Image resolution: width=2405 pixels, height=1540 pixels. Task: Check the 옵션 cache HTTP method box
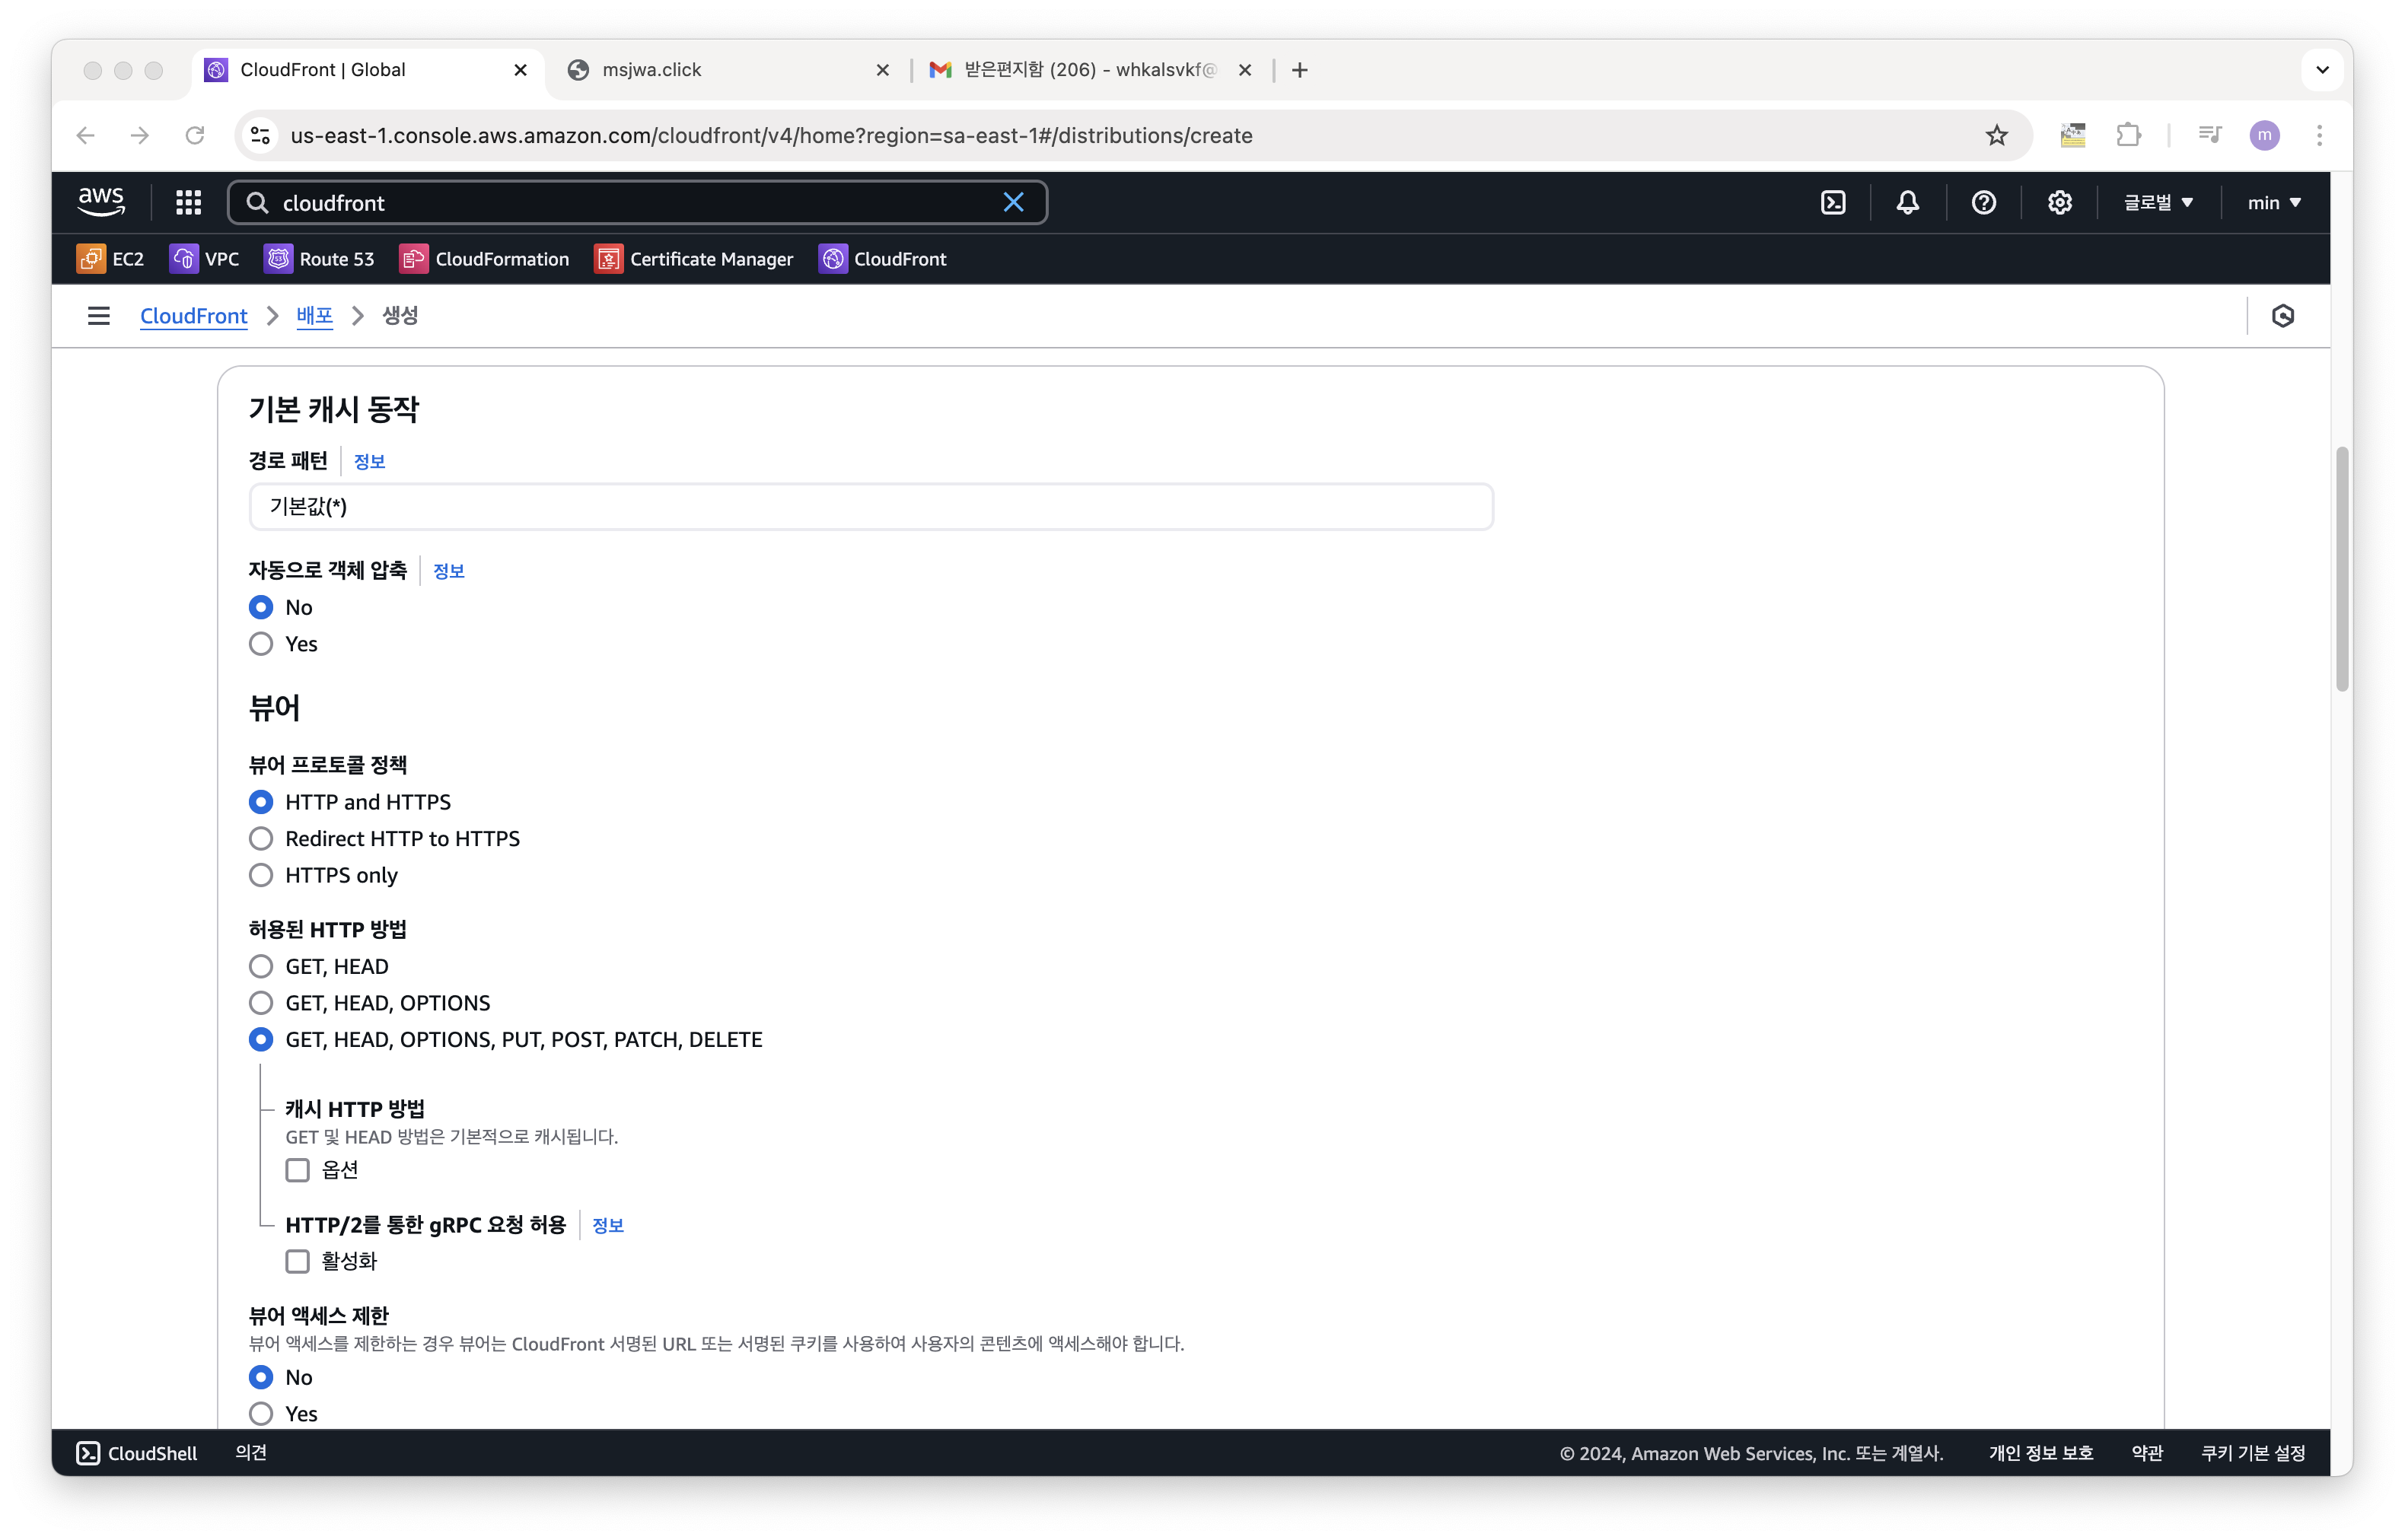(x=298, y=1170)
